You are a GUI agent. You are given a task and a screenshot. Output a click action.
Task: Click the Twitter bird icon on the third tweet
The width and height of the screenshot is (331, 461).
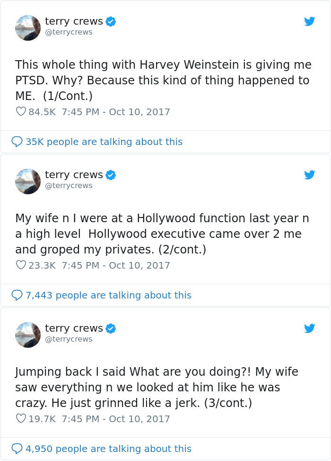[x=310, y=328]
